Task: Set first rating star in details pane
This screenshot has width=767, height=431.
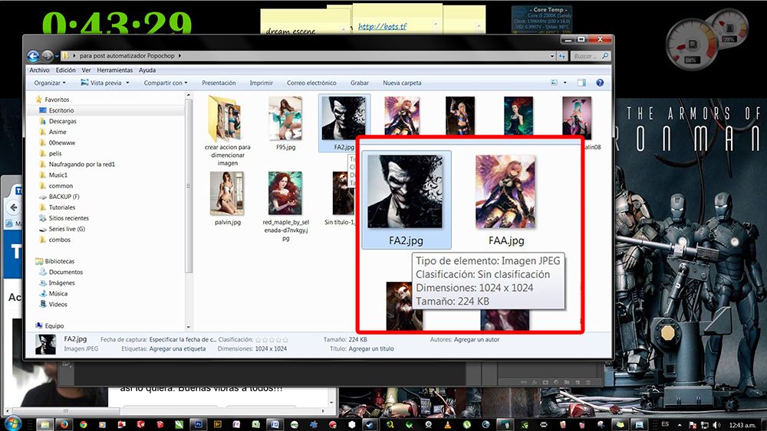Action: click(258, 340)
